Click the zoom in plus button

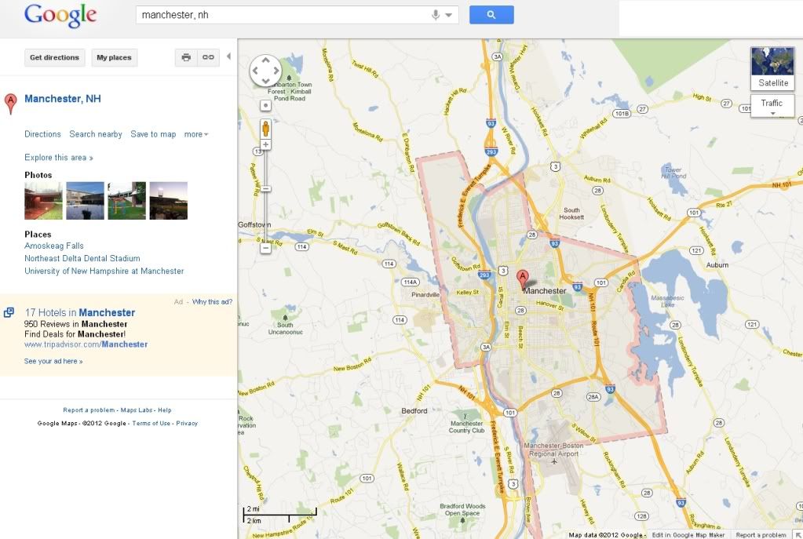point(265,145)
